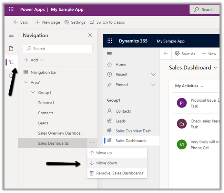Choose Move up from context menu
Viewport: 224px width, 193px height.
[x=104, y=153]
